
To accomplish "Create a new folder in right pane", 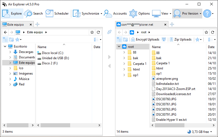I will click(x=125, y=39).
